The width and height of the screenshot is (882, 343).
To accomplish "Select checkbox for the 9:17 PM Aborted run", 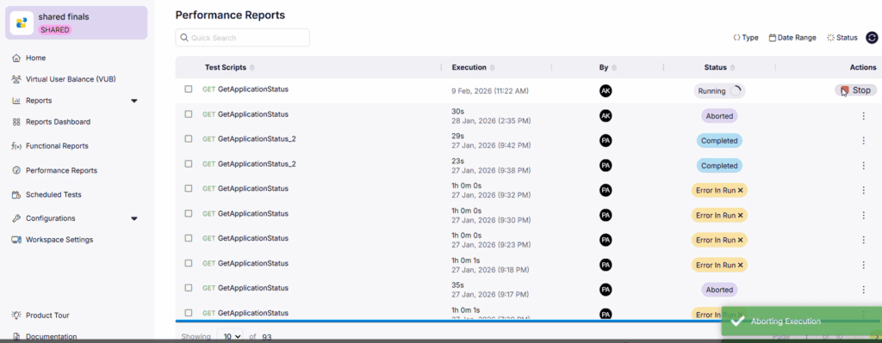I will pyautogui.click(x=189, y=288).
